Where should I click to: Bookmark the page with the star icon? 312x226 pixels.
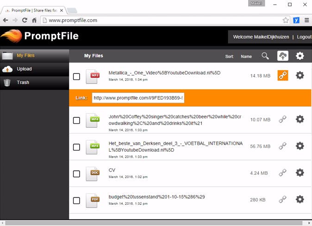[286, 20]
